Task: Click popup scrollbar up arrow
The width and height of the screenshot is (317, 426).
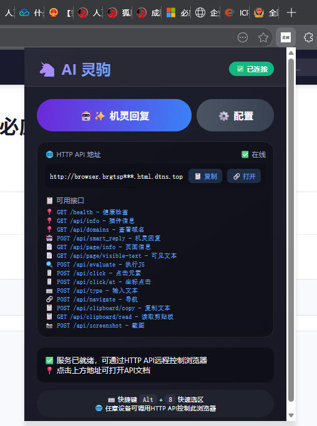Action: (291, 53)
